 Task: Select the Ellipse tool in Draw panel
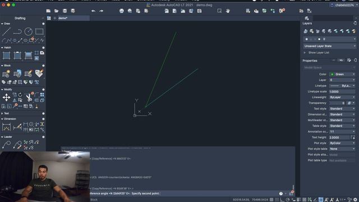pos(25,40)
